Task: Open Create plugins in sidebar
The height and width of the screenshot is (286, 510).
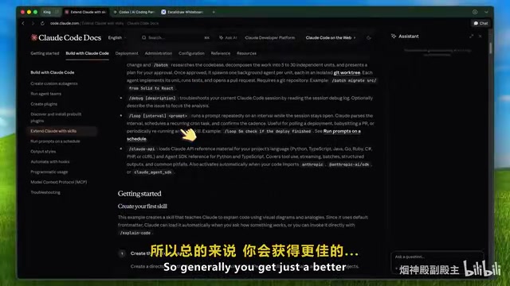Action: (x=44, y=104)
